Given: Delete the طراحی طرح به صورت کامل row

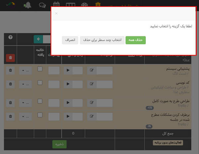Looking at the screenshot, I should (x=10, y=103).
